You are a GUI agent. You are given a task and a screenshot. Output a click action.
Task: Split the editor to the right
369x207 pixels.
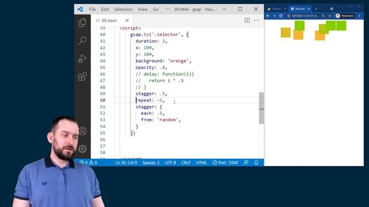point(247,21)
